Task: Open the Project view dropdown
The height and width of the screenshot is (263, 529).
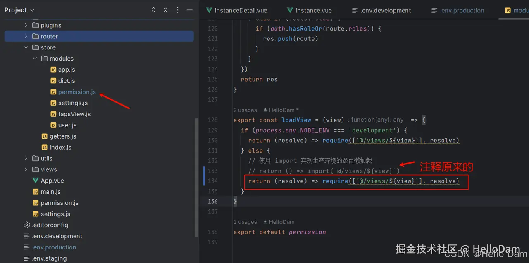Action: [x=19, y=10]
